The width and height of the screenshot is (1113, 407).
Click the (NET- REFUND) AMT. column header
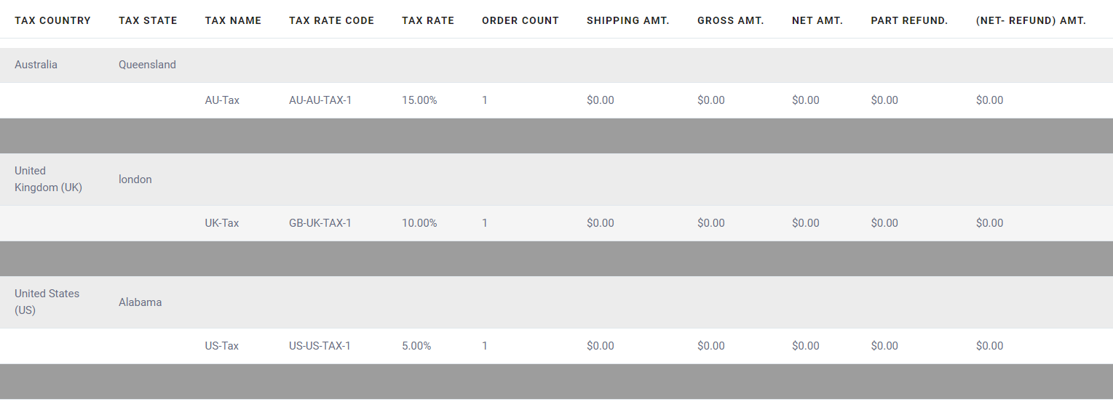point(1031,20)
